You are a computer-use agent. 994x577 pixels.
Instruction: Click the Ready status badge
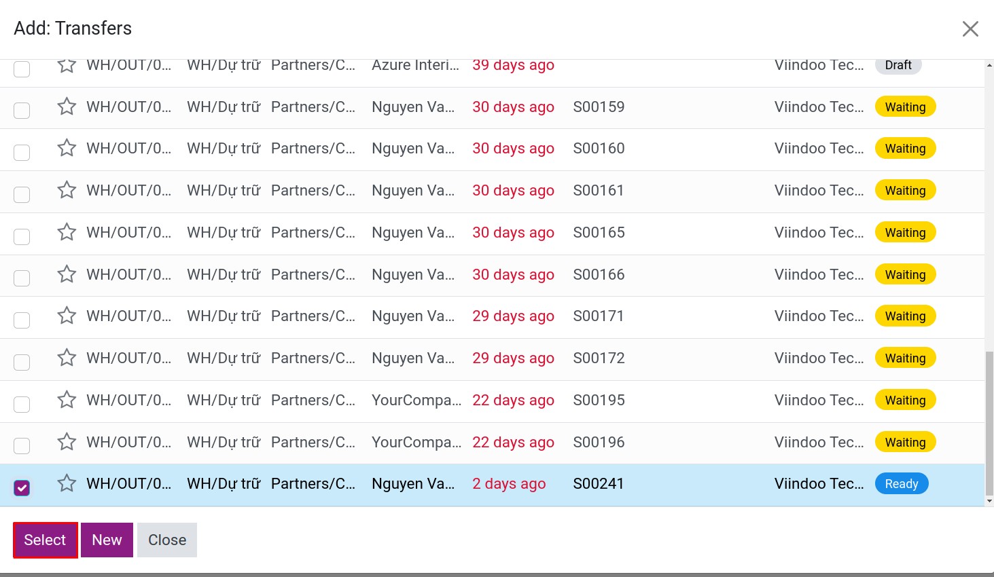click(x=902, y=483)
